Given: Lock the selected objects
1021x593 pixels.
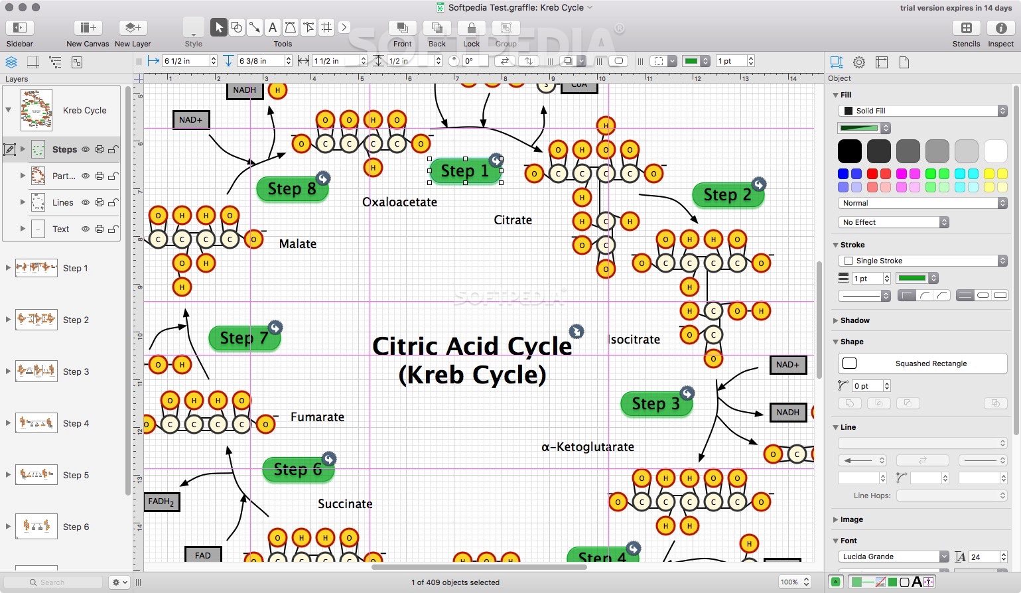Looking at the screenshot, I should tap(471, 28).
